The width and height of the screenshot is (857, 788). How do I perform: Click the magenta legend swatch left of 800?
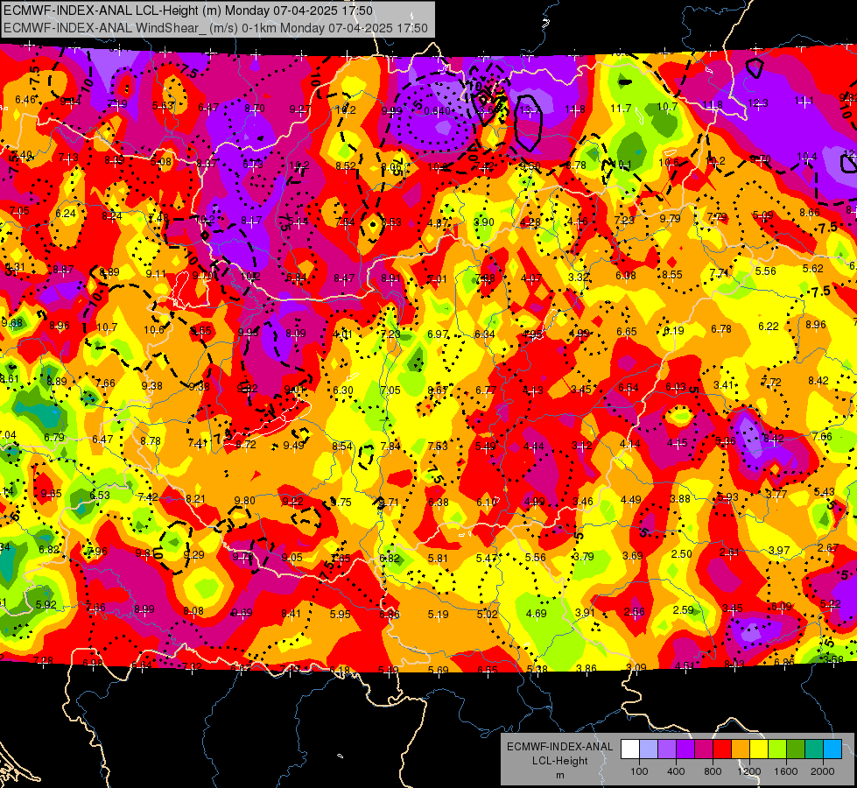click(704, 749)
